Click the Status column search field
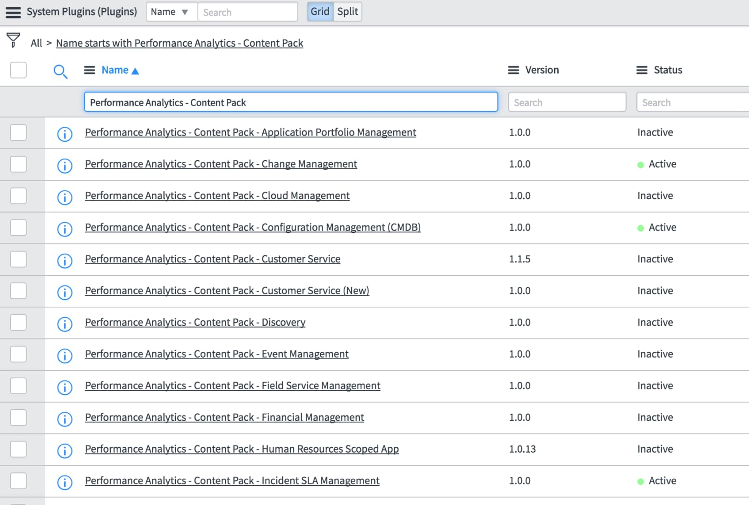This screenshot has width=749, height=505. tap(693, 102)
